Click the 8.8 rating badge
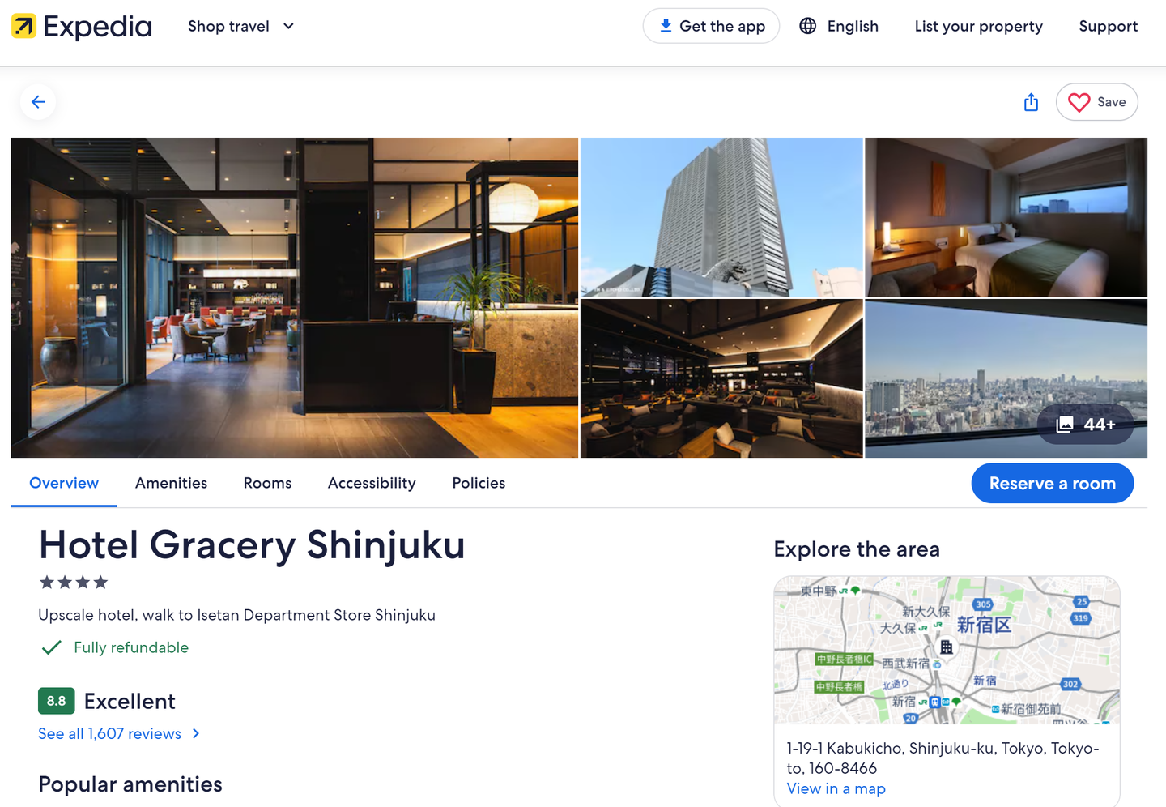This screenshot has height=807, width=1166. pyautogui.click(x=56, y=701)
